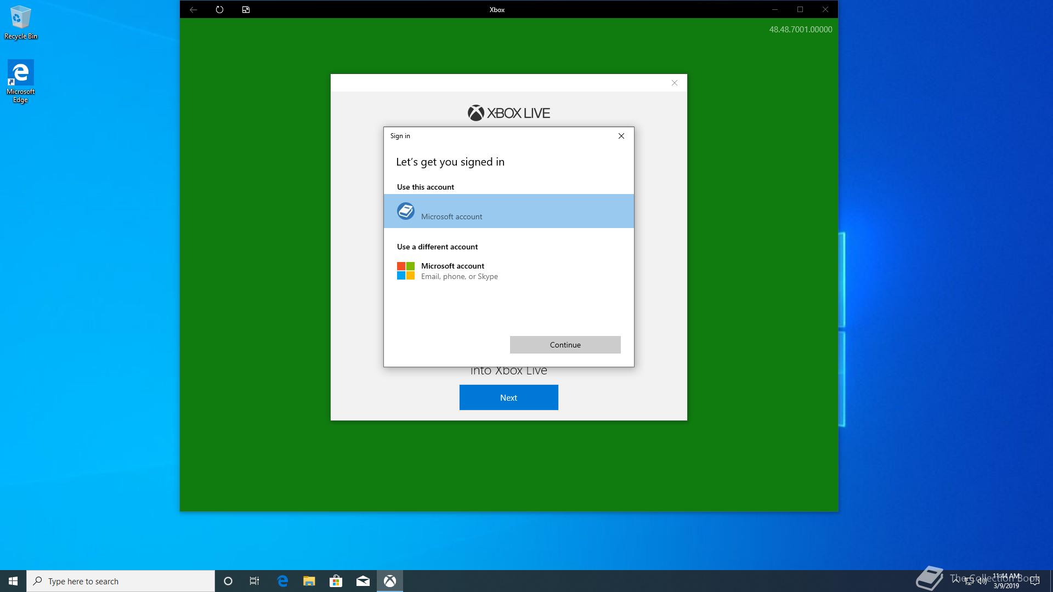Screen dimensions: 1053x592
Task: Open the Mail app from the taskbar
Action: 363,581
